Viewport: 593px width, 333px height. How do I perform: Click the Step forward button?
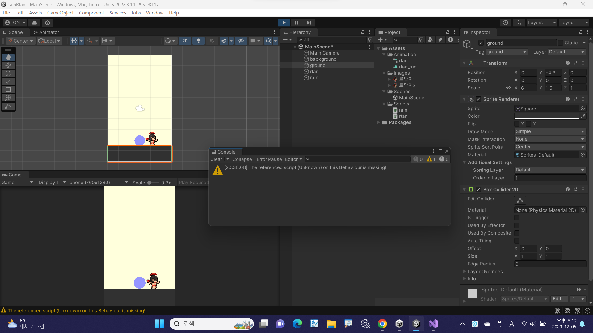[x=309, y=23]
